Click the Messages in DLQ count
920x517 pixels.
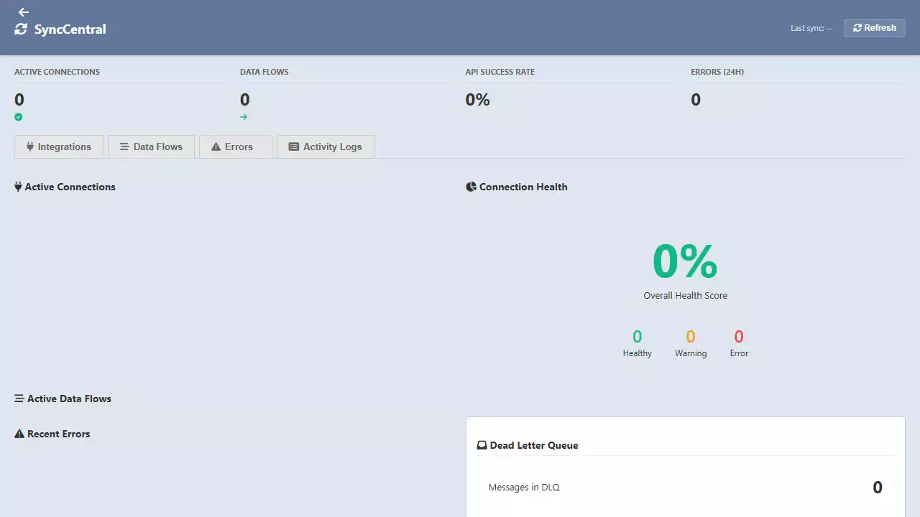pos(877,487)
